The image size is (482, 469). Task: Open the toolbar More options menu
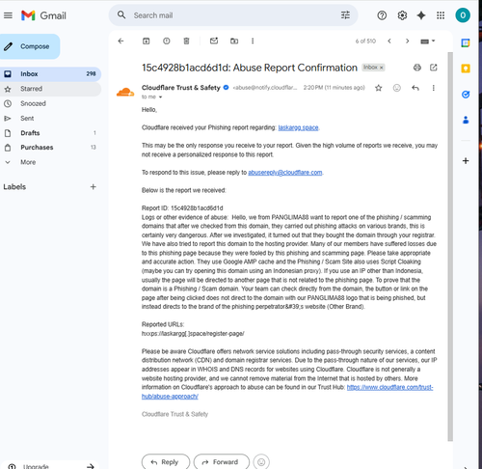click(x=253, y=41)
